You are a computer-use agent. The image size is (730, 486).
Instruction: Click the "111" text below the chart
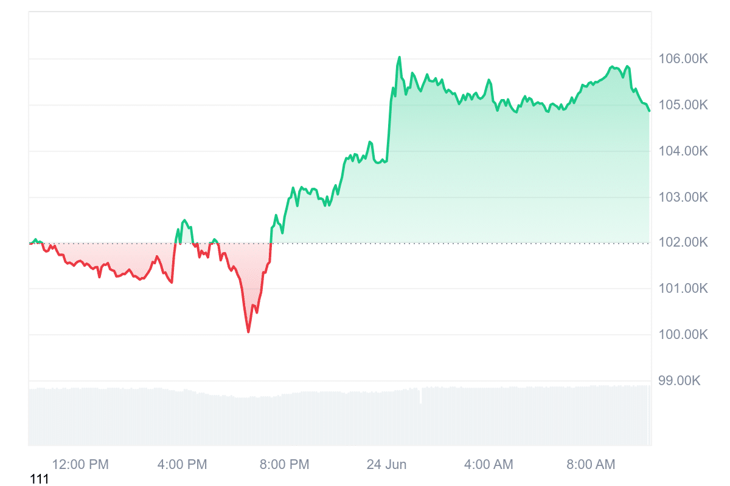click(40, 479)
